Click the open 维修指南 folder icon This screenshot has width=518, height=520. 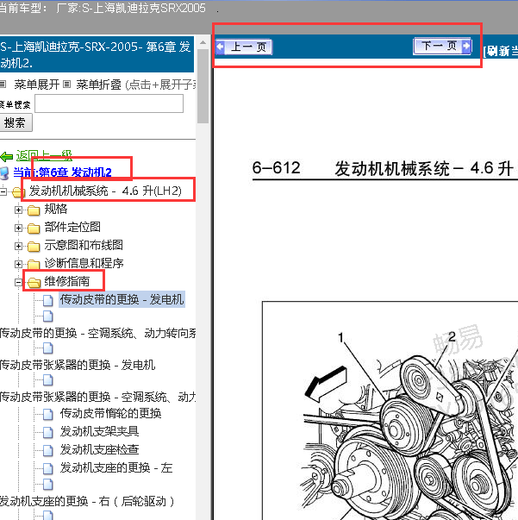click(x=34, y=282)
